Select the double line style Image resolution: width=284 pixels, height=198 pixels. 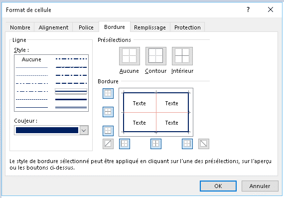click(x=71, y=107)
